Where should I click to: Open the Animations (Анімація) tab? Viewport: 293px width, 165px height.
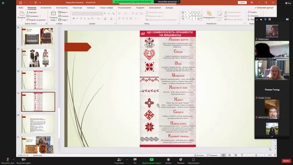tap(91, 8)
